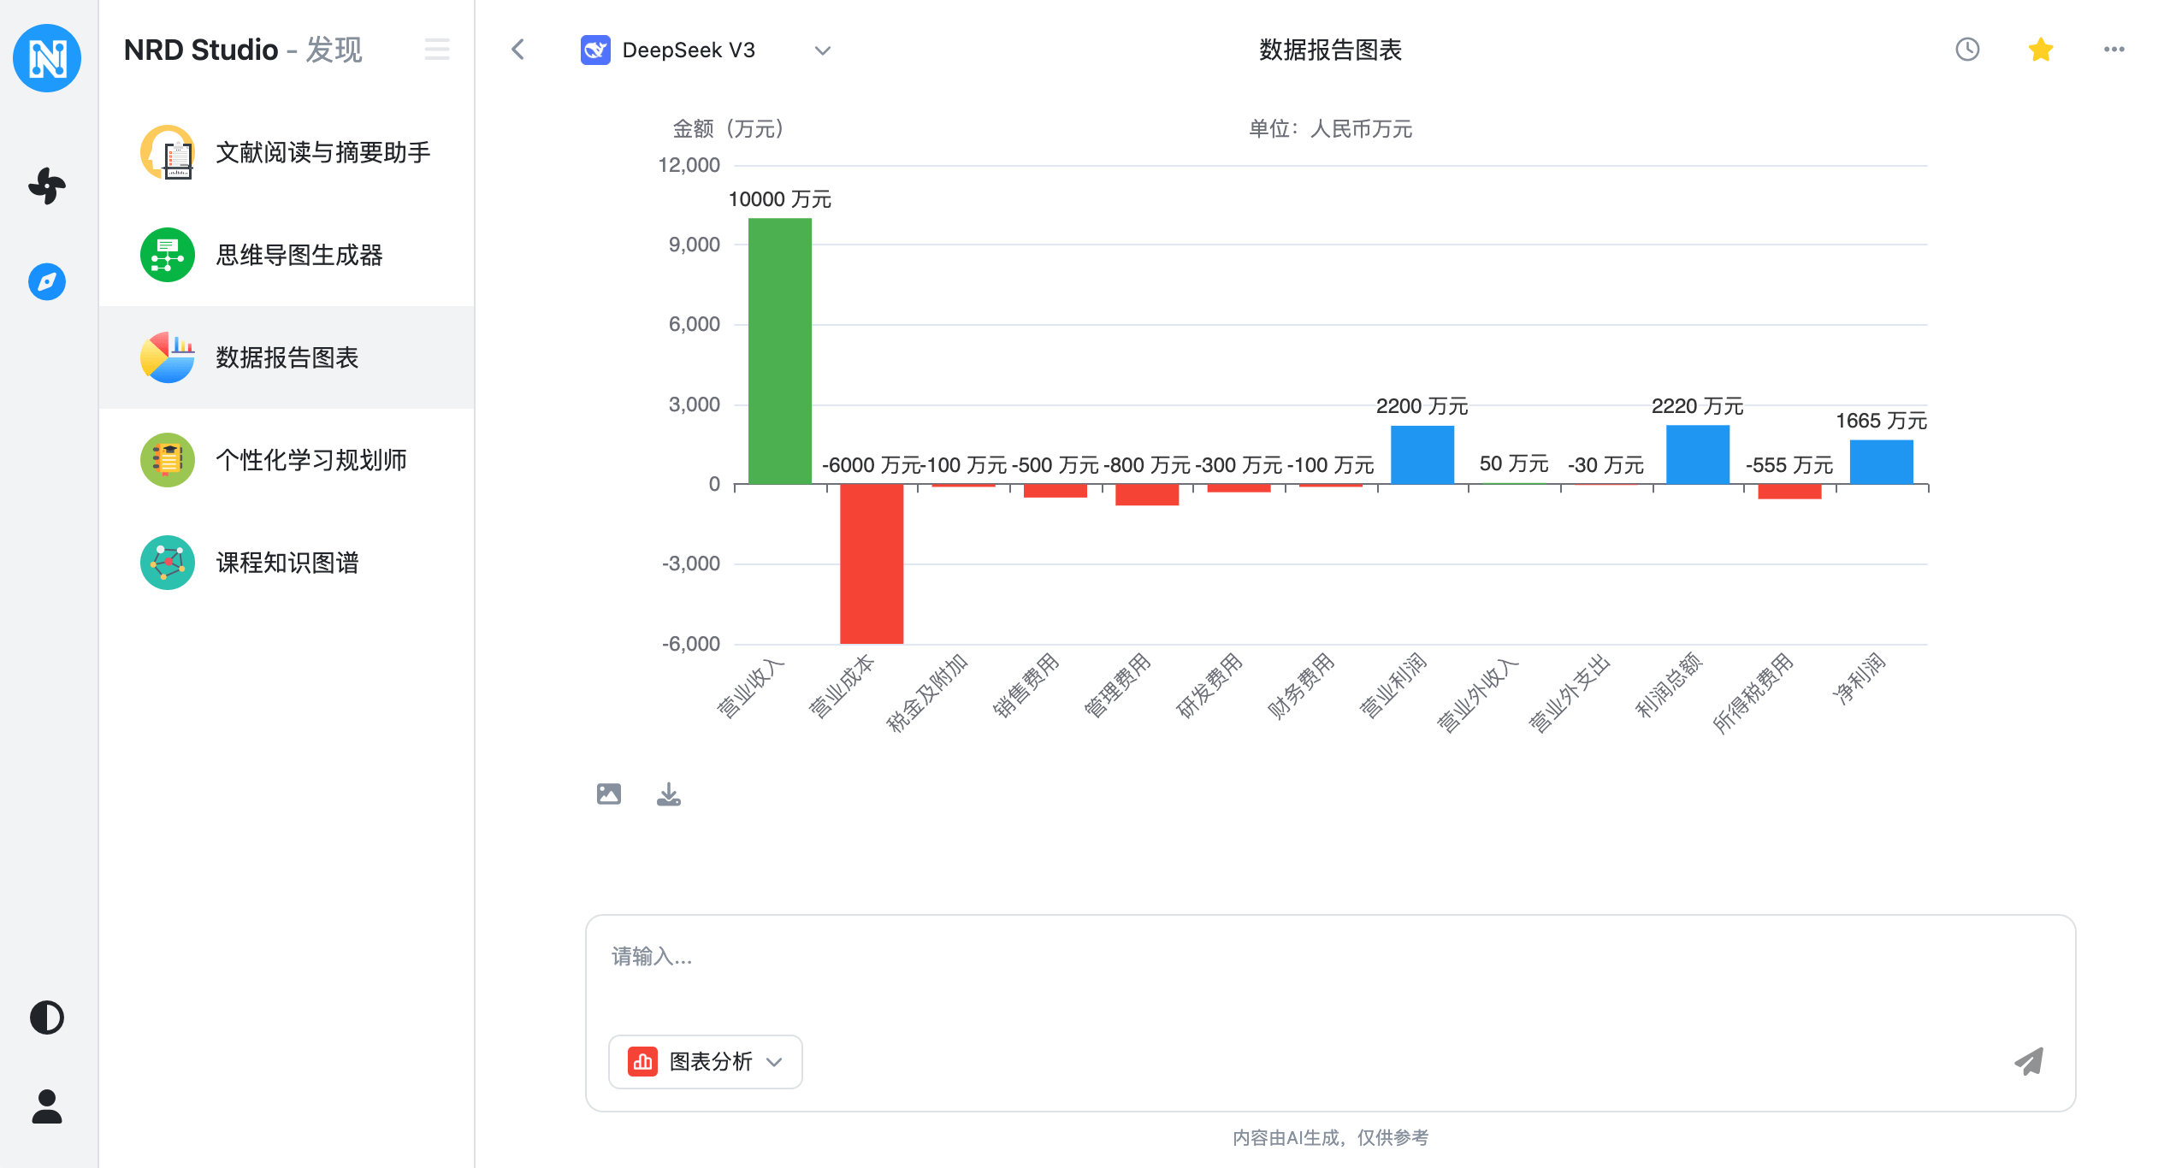Open 课程知识图谱 assistant
This screenshot has width=2176, height=1168.
pyautogui.click(x=287, y=563)
